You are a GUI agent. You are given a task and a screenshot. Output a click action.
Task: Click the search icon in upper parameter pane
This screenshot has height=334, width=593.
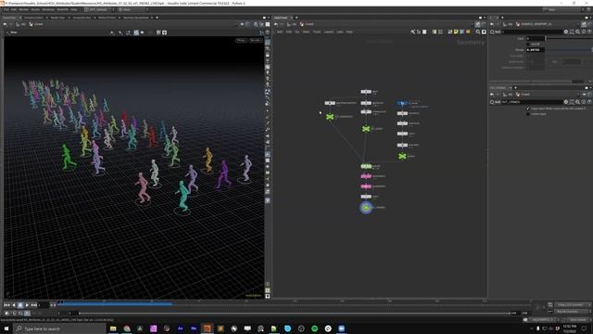click(x=578, y=32)
